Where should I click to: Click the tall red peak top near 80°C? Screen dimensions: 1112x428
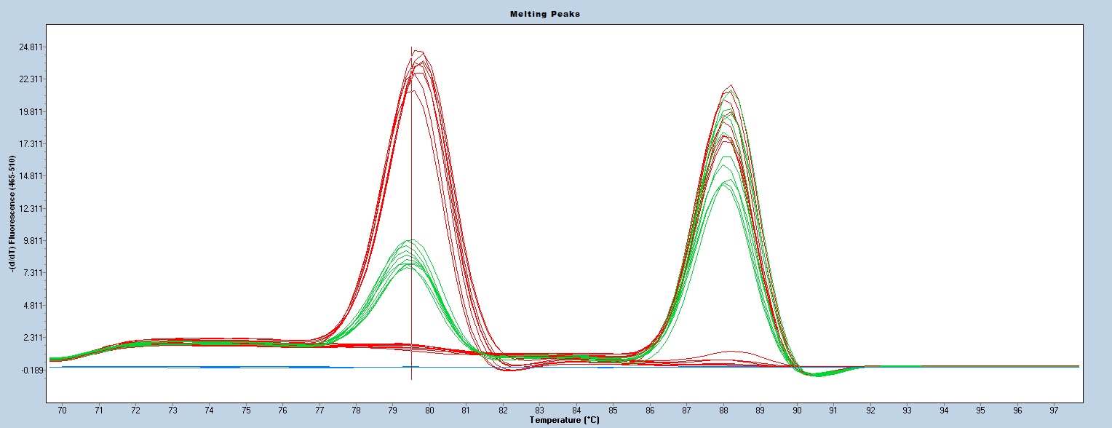click(419, 54)
